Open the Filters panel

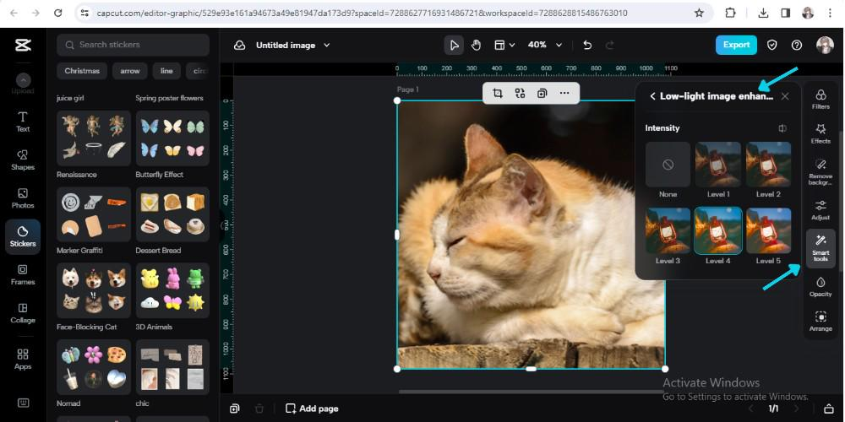tap(820, 99)
